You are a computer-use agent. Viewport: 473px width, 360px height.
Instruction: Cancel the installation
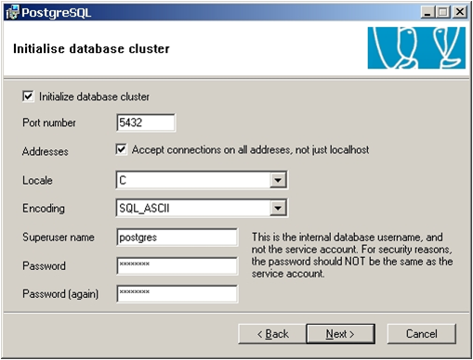[x=422, y=334]
